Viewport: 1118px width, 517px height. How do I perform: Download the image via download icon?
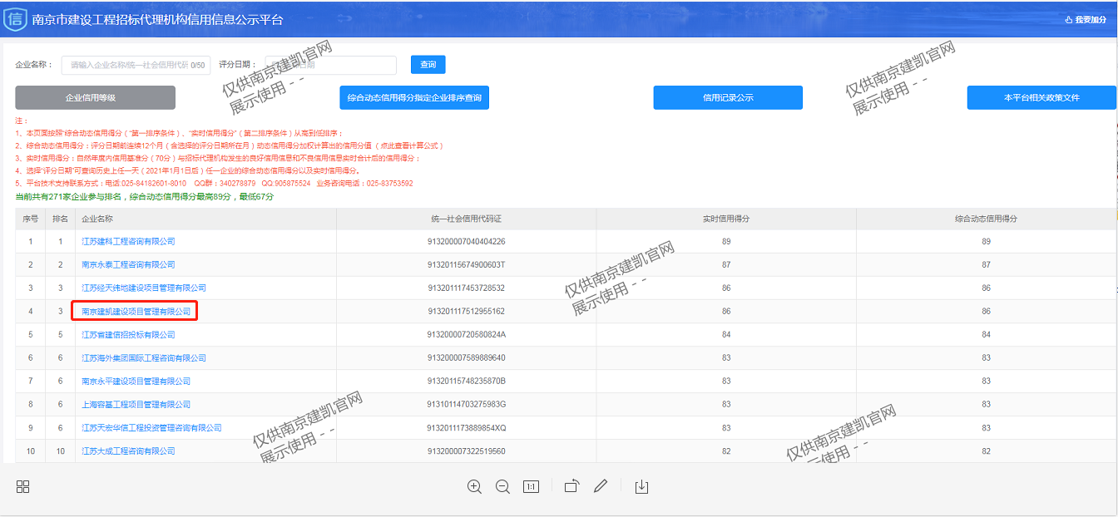pyautogui.click(x=641, y=487)
